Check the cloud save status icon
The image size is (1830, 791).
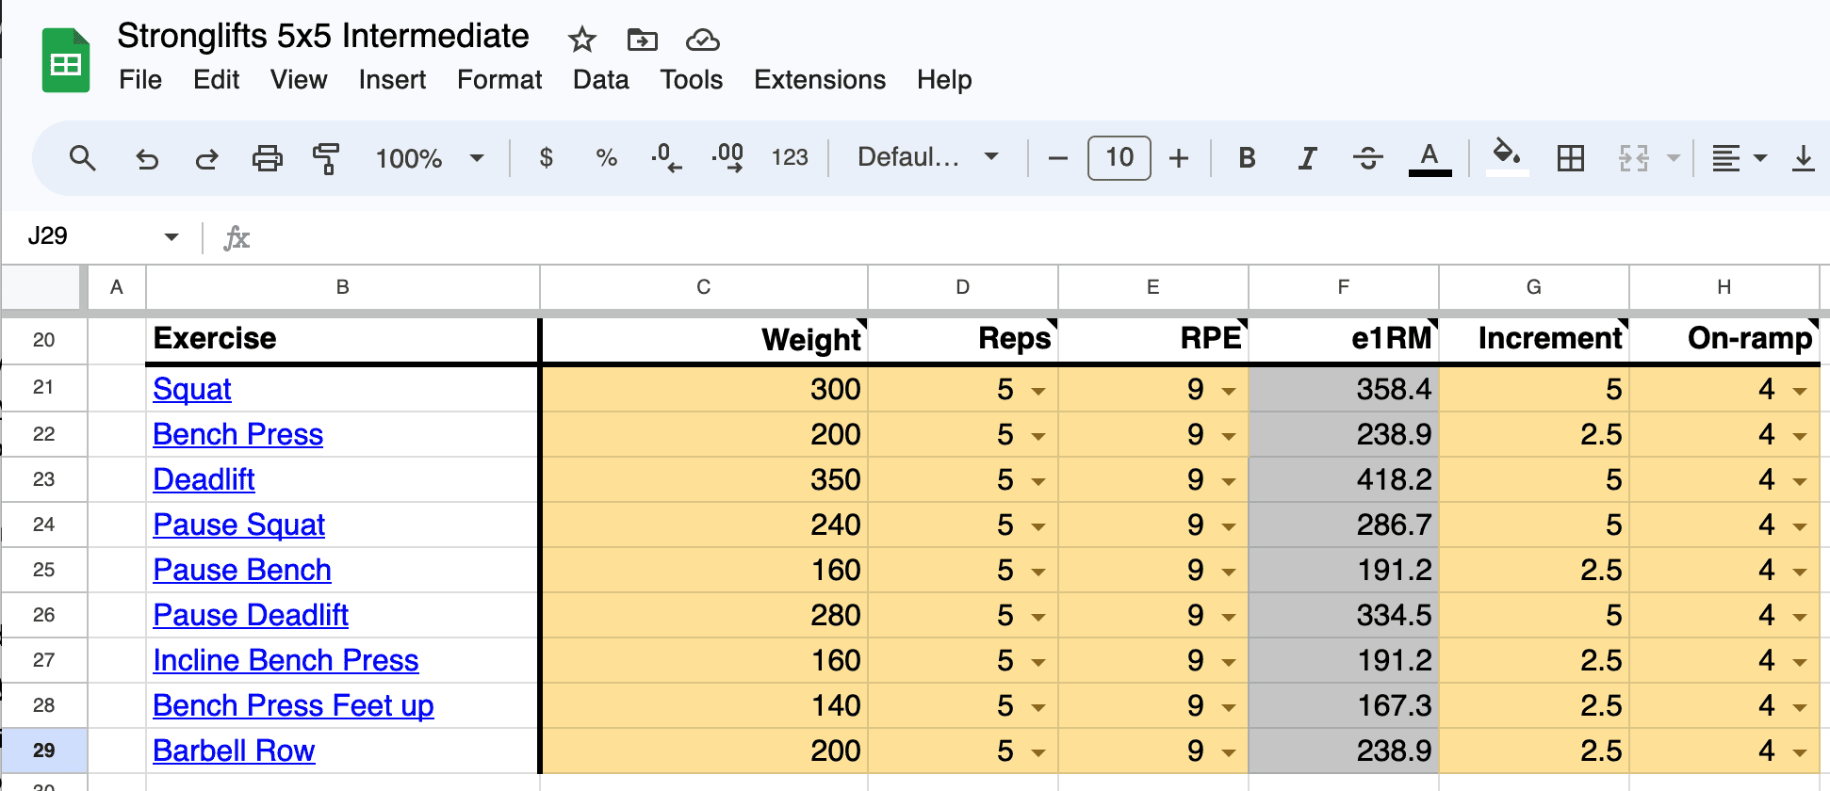click(x=703, y=40)
